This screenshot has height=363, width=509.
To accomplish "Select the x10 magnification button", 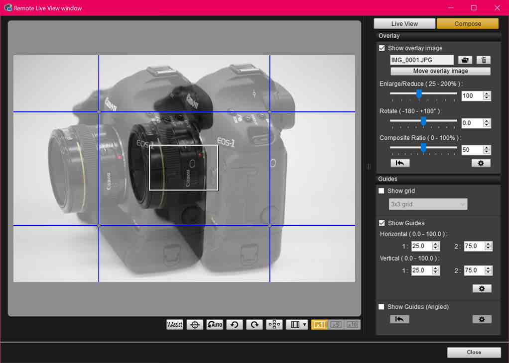I will click(x=352, y=324).
